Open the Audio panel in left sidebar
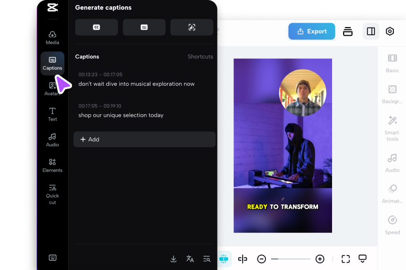The width and height of the screenshot is (406, 270). pyautogui.click(x=52, y=140)
